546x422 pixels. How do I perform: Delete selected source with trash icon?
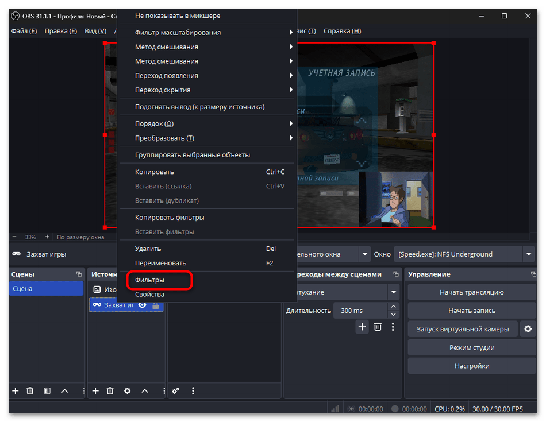(x=110, y=390)
